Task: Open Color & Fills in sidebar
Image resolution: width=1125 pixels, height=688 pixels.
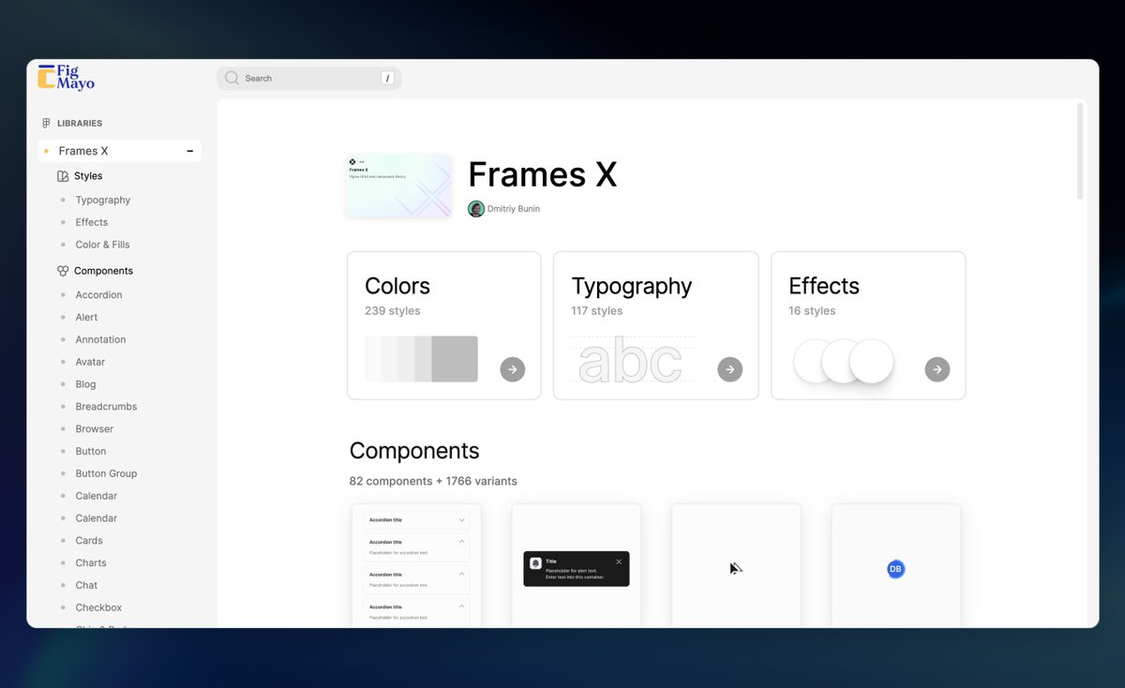Action: [103, 245]
